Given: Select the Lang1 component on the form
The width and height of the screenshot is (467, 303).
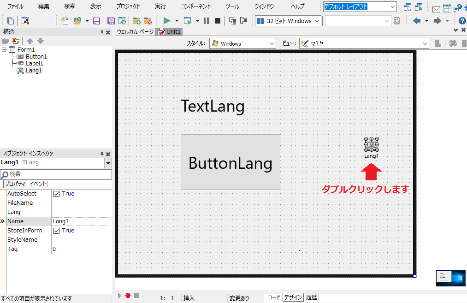Looking at the screenshot, I should tap(371, 145).
